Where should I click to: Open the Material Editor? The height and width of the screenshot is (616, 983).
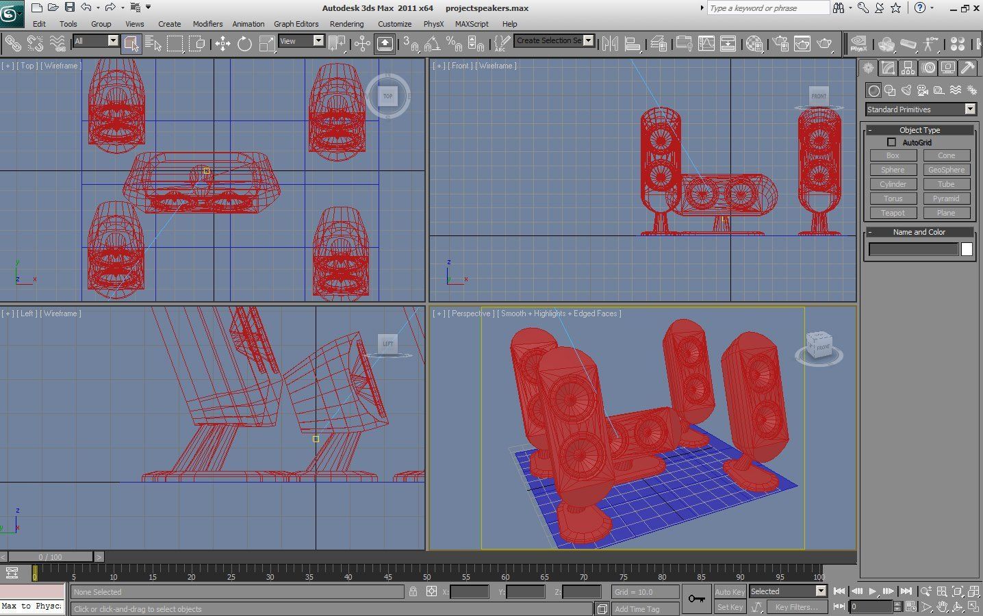coord(754,44)
